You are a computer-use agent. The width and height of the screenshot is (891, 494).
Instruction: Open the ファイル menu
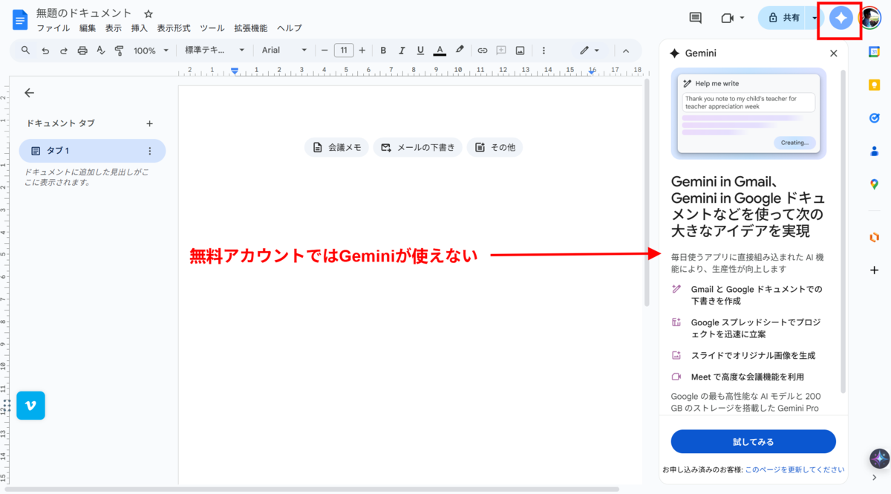pyautogui.click(x=53, y=28)
